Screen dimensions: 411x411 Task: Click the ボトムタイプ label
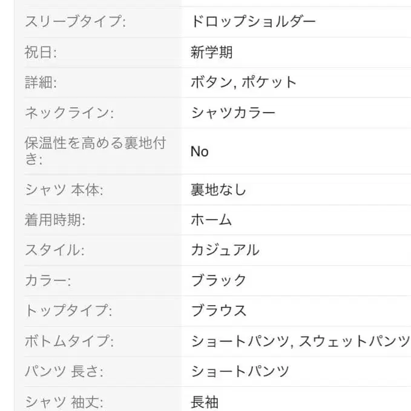[69, 341]
